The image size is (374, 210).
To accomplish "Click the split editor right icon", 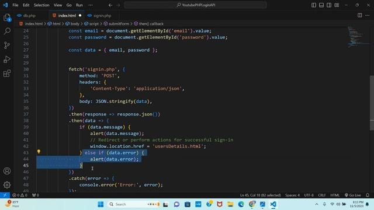I will [360, 15].
